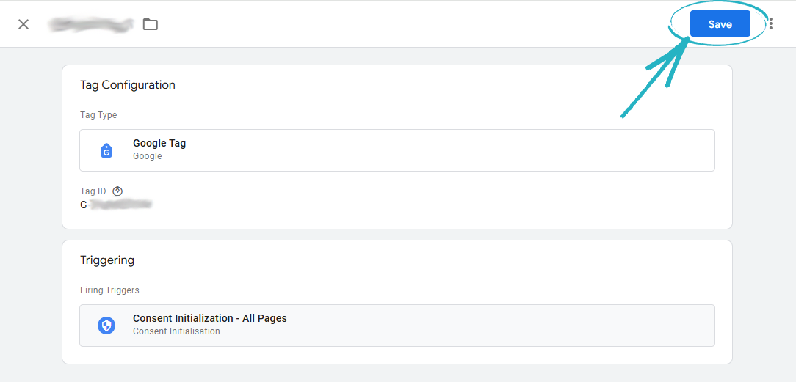Image resolution: width=796 pixels, height=382 pixels.
Task: Click the Tag Configuration heading
Action: pyautogui.click(x=128, y=85)
